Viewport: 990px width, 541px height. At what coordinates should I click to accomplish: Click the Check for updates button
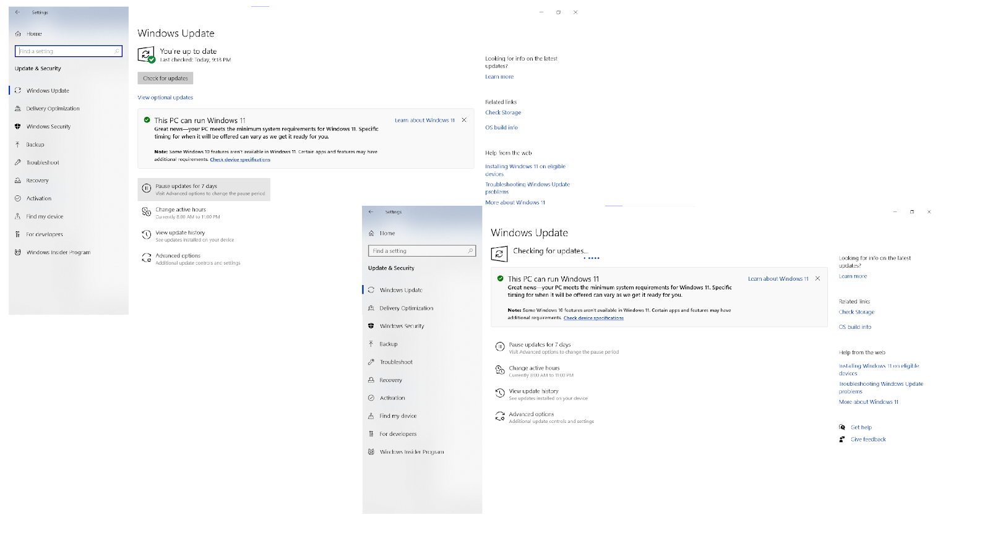165,78
